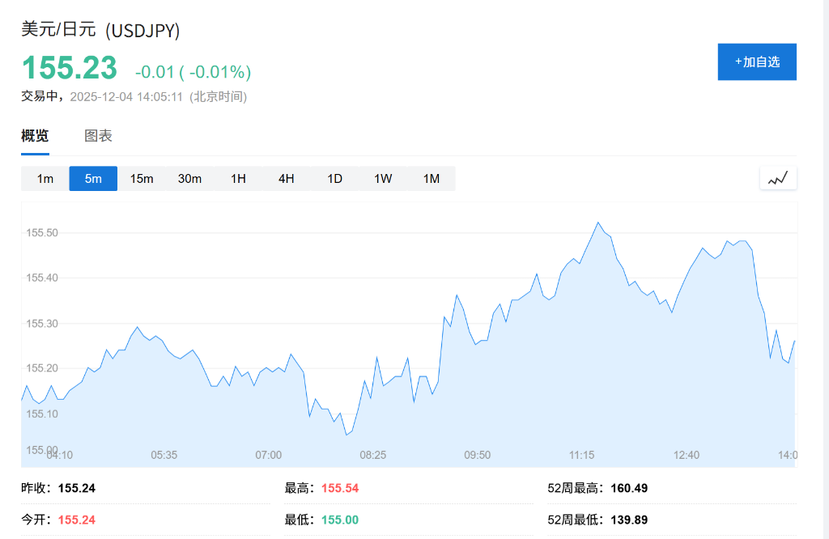
Task: Click the 美元/日元 (USDJPY) title
Action: (100, 30)
